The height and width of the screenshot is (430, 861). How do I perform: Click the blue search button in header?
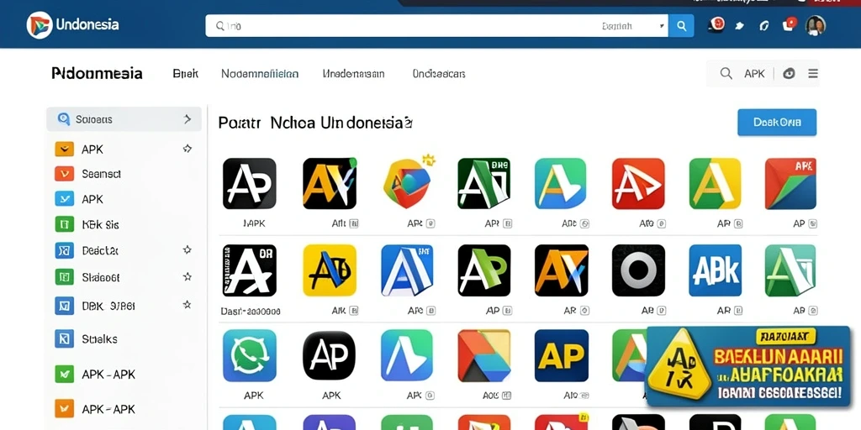click(681, 26)
